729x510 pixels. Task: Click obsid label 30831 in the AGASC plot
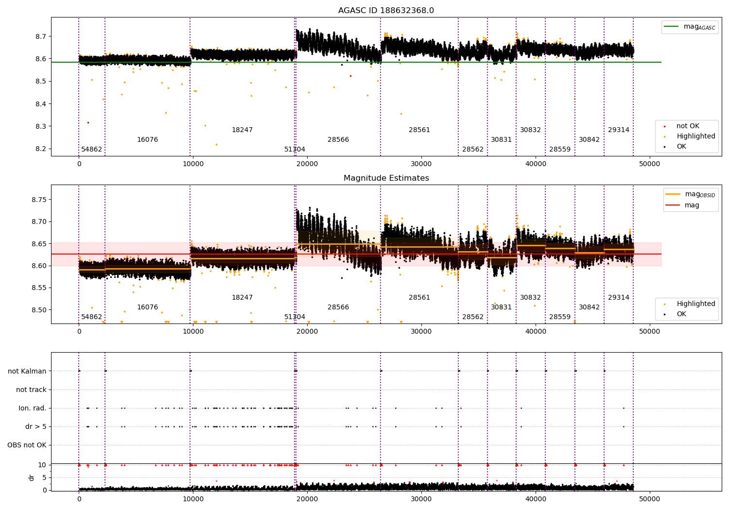(x=502, y=140)
